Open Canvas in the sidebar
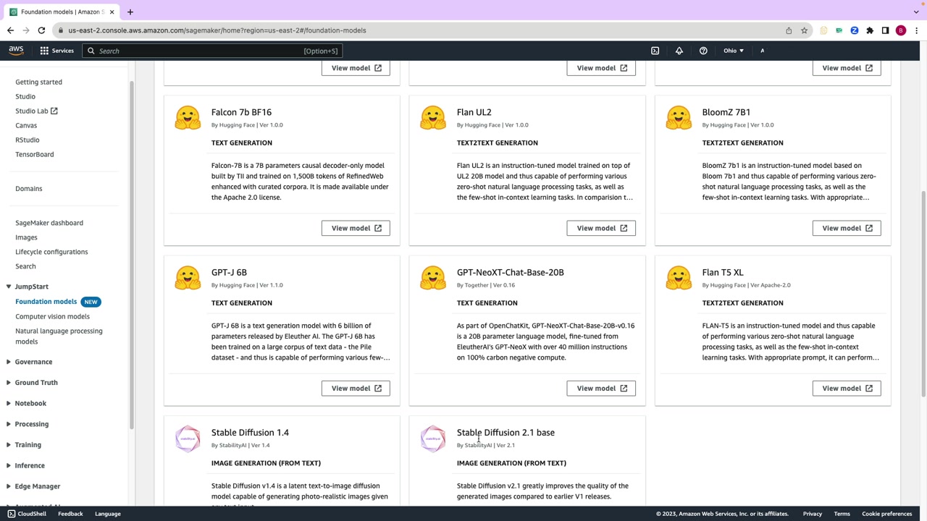927x521 pixels. click(x=26, y=125)
